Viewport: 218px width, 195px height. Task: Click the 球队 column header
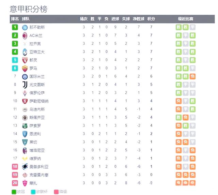coord(26,19)
